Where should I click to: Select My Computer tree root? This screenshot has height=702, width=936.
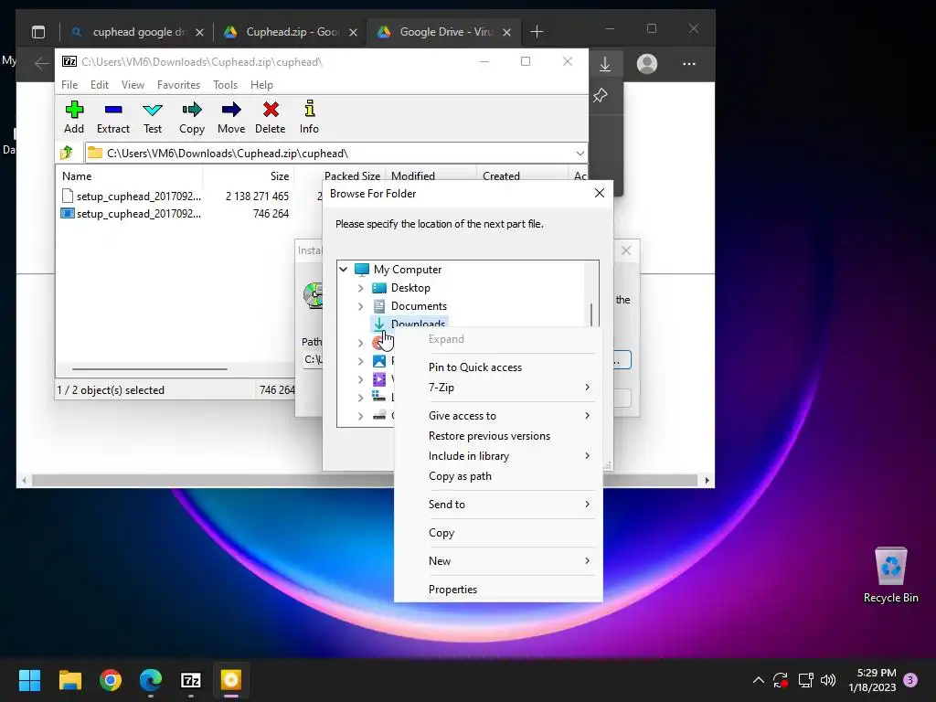[407, 270]
